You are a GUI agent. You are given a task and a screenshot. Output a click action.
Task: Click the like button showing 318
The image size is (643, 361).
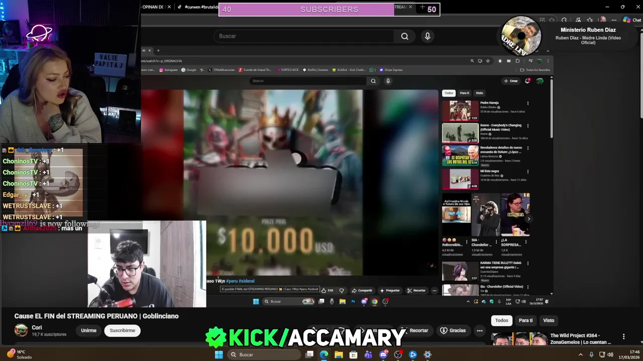[x=328, y=290]
